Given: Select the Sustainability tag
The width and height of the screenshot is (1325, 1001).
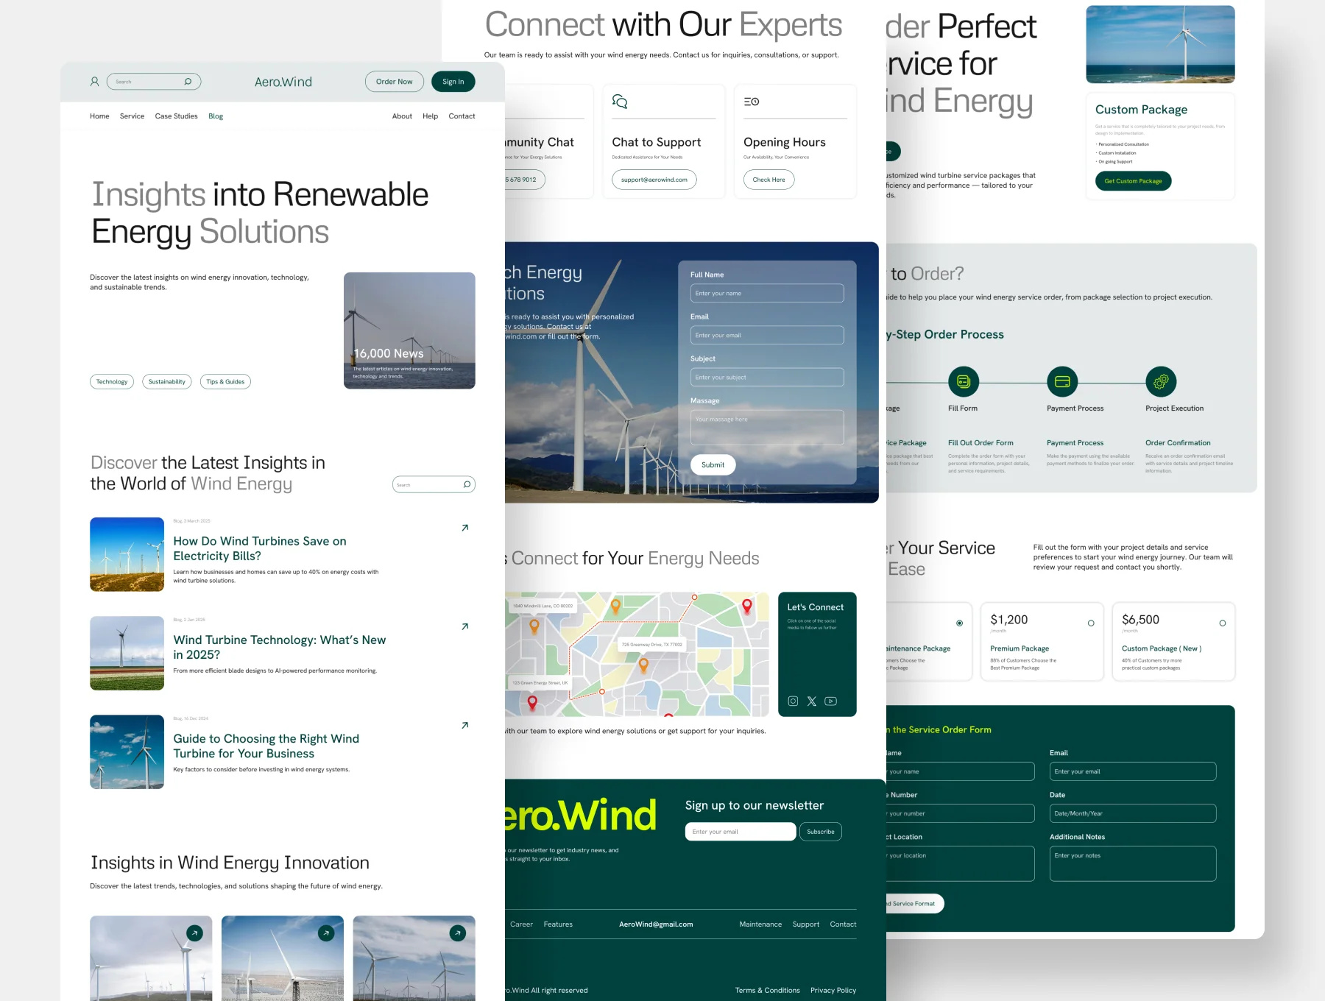Looking at the screenshot, I should click(x=167, y=381).
